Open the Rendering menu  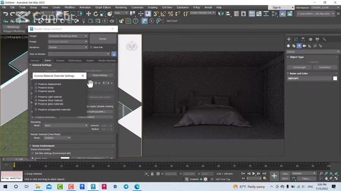click(x=121, y=7)
